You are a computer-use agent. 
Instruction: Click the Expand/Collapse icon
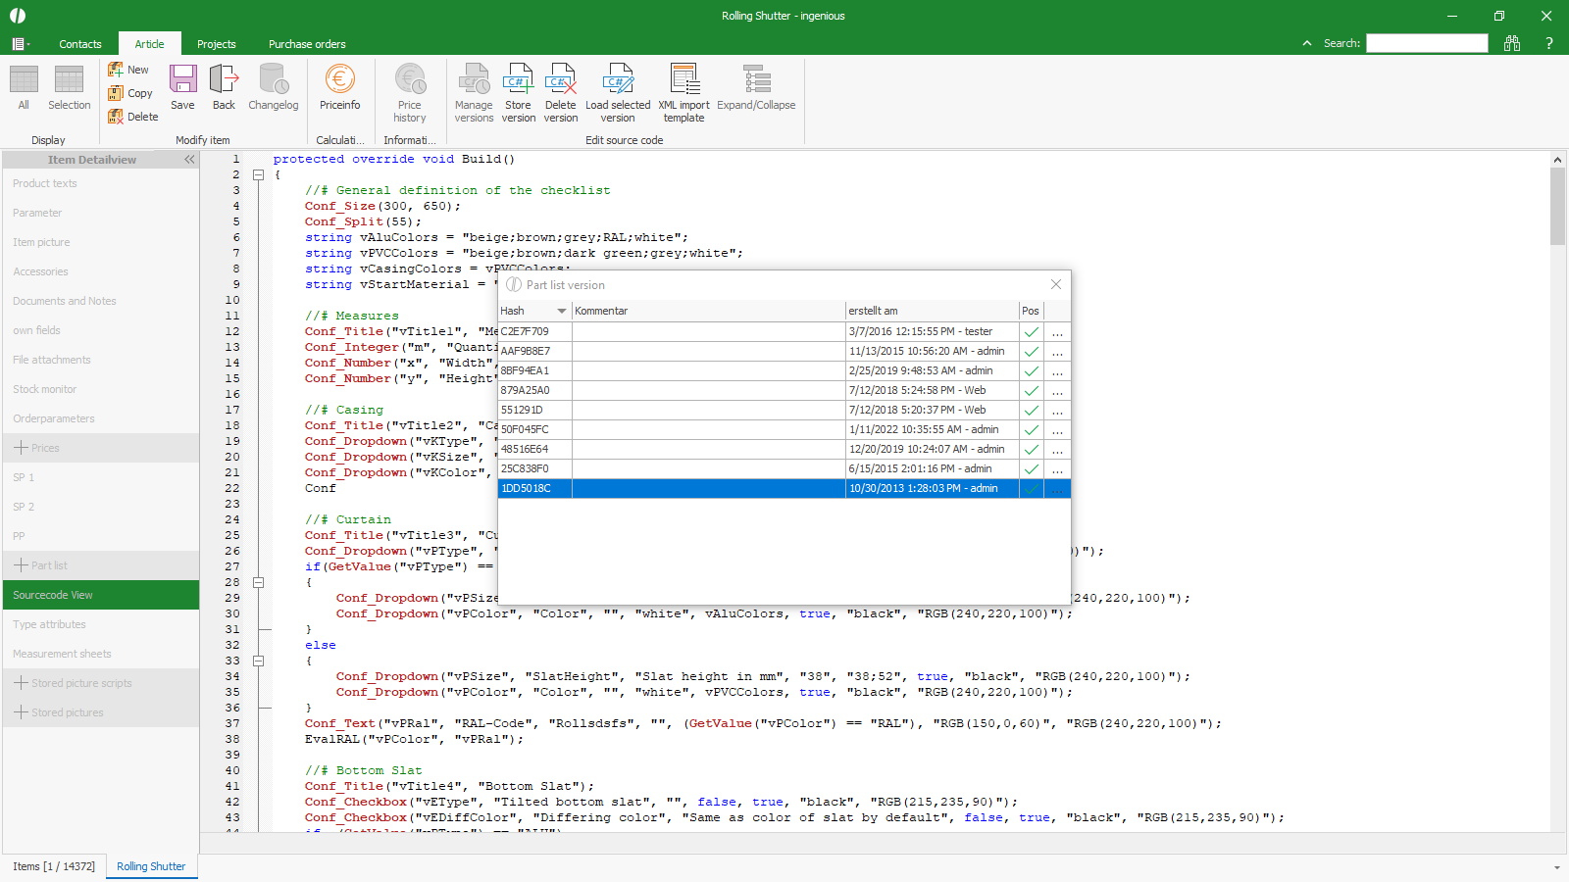pos(756,88)
